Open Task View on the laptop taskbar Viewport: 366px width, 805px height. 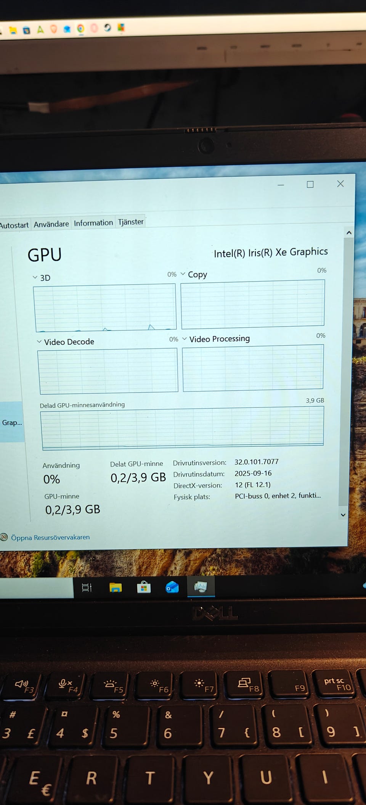click(x=87, y=588)
